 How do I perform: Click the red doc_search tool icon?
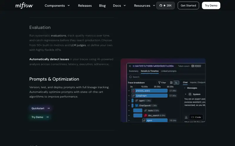tap(145, 115)
